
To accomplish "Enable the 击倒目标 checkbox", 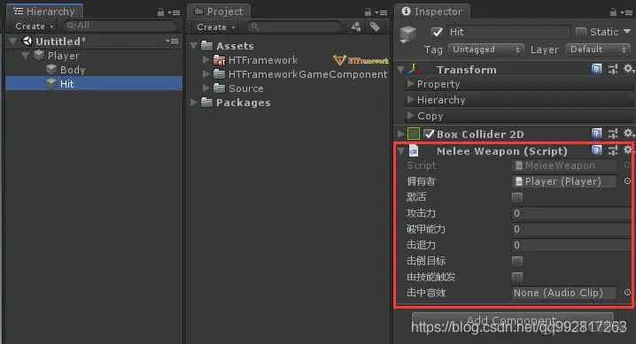I will (517, 261).
